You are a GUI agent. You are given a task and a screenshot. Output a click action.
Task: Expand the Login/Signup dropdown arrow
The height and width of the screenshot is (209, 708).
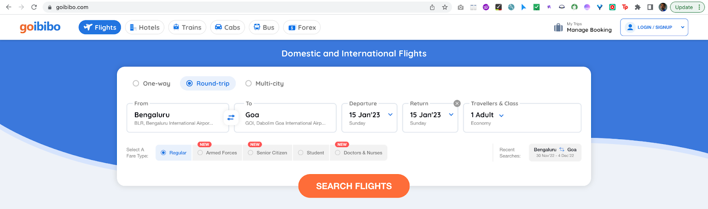coord(682,27)
